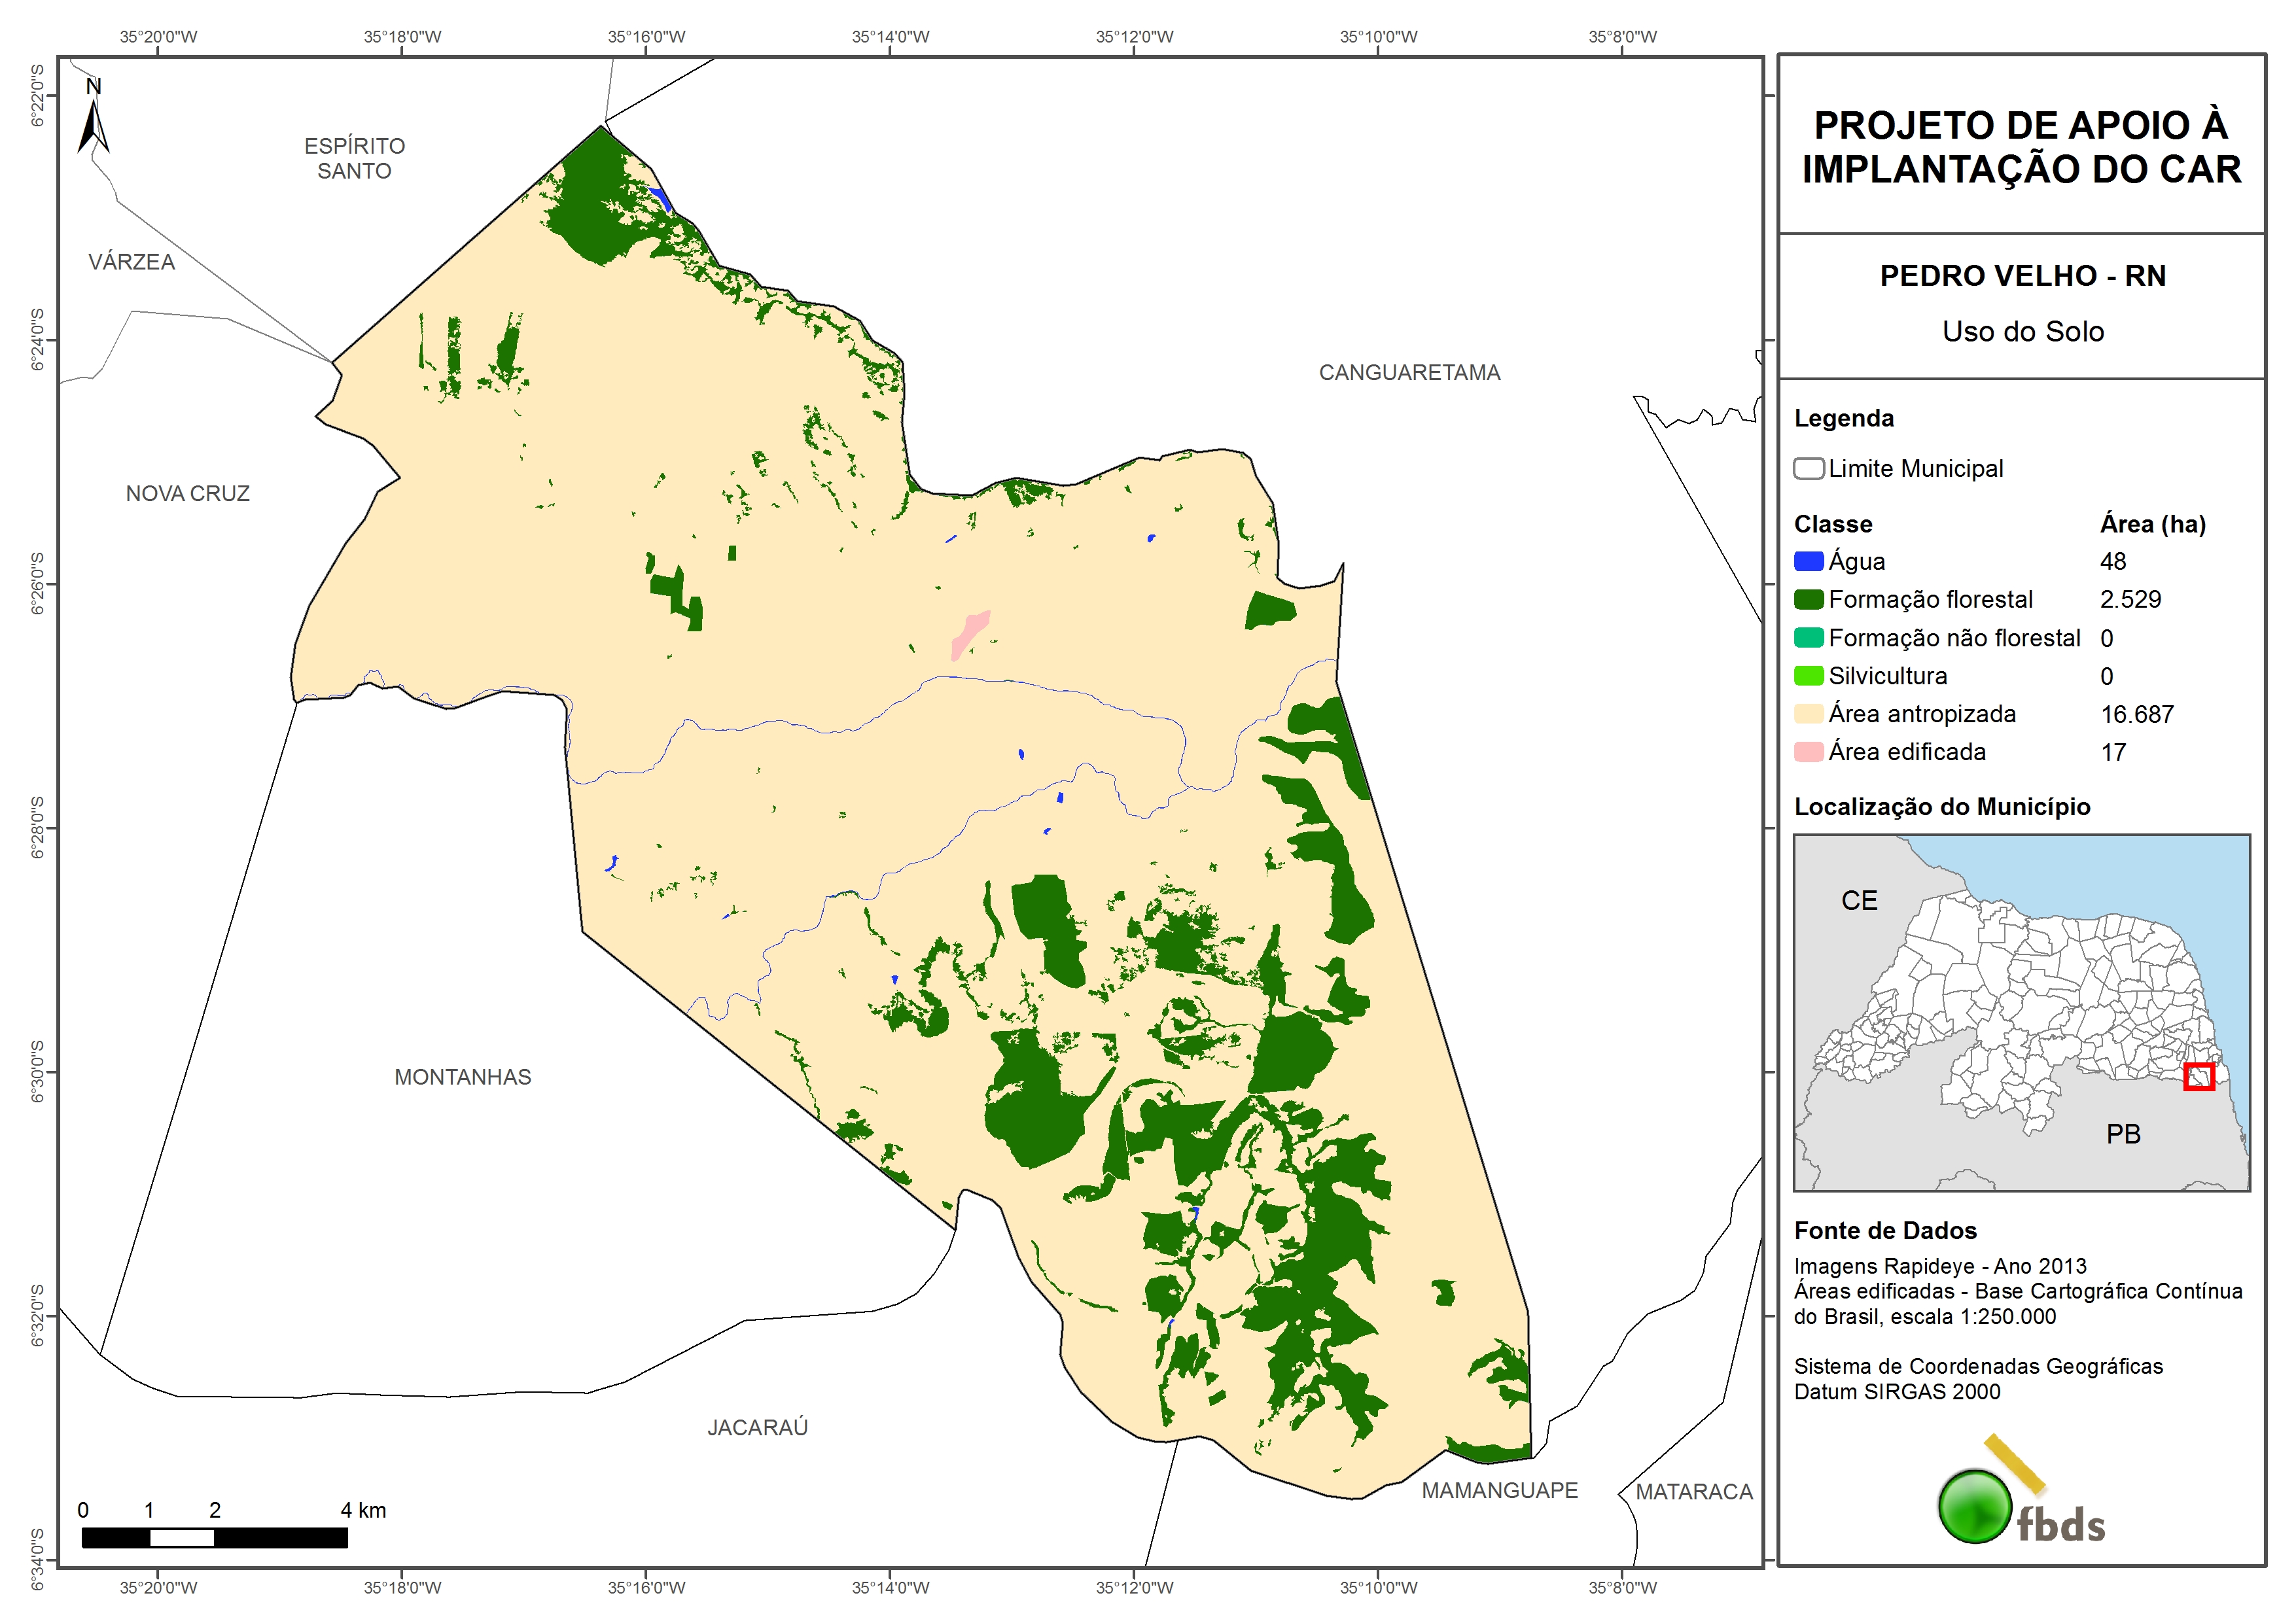Click the pink Área edificada swatch
The width and height of the screenshot is (2296, 1623).
[x=1808, y=752]
